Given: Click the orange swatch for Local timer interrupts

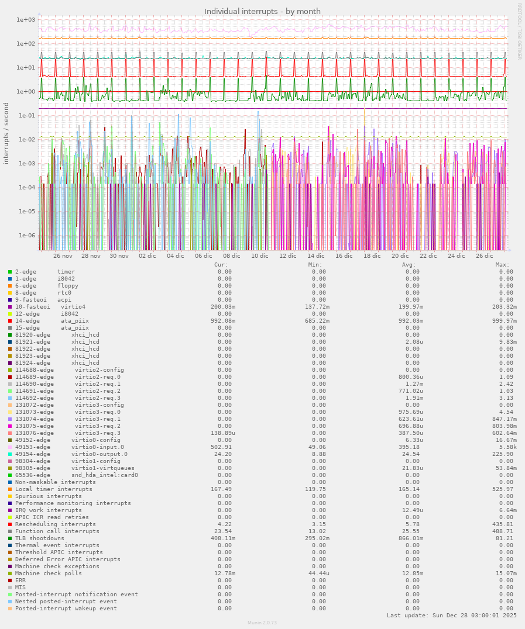Looking at the screenshot, I should point(10,489).
